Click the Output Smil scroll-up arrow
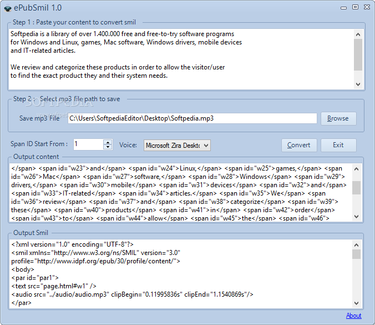This screenshot has height=325, width=375. click(356, 245)
